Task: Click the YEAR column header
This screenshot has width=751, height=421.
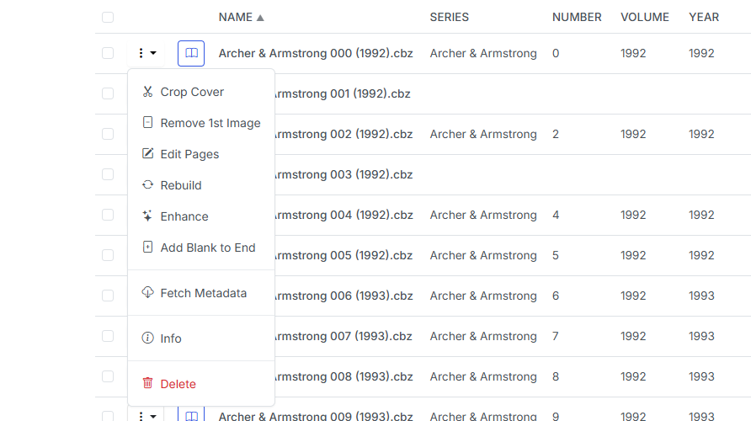Action: tap(703, 17)
